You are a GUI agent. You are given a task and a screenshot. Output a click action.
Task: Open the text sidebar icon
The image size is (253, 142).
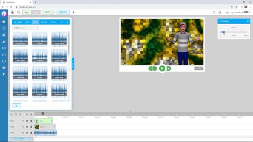[4, 68]
